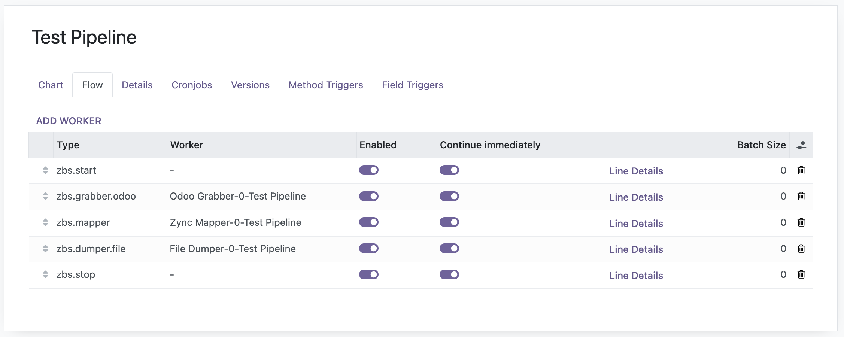Open Line Details for zbs.mapper
This screenshot has height=337, width=844.
636,224
